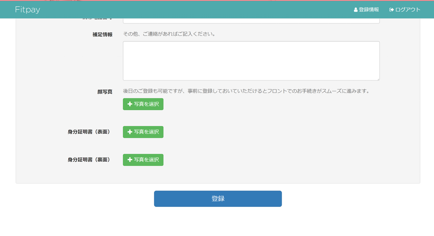Click the 顔写真 field label

pyautogui.click(x=105, y=92)
